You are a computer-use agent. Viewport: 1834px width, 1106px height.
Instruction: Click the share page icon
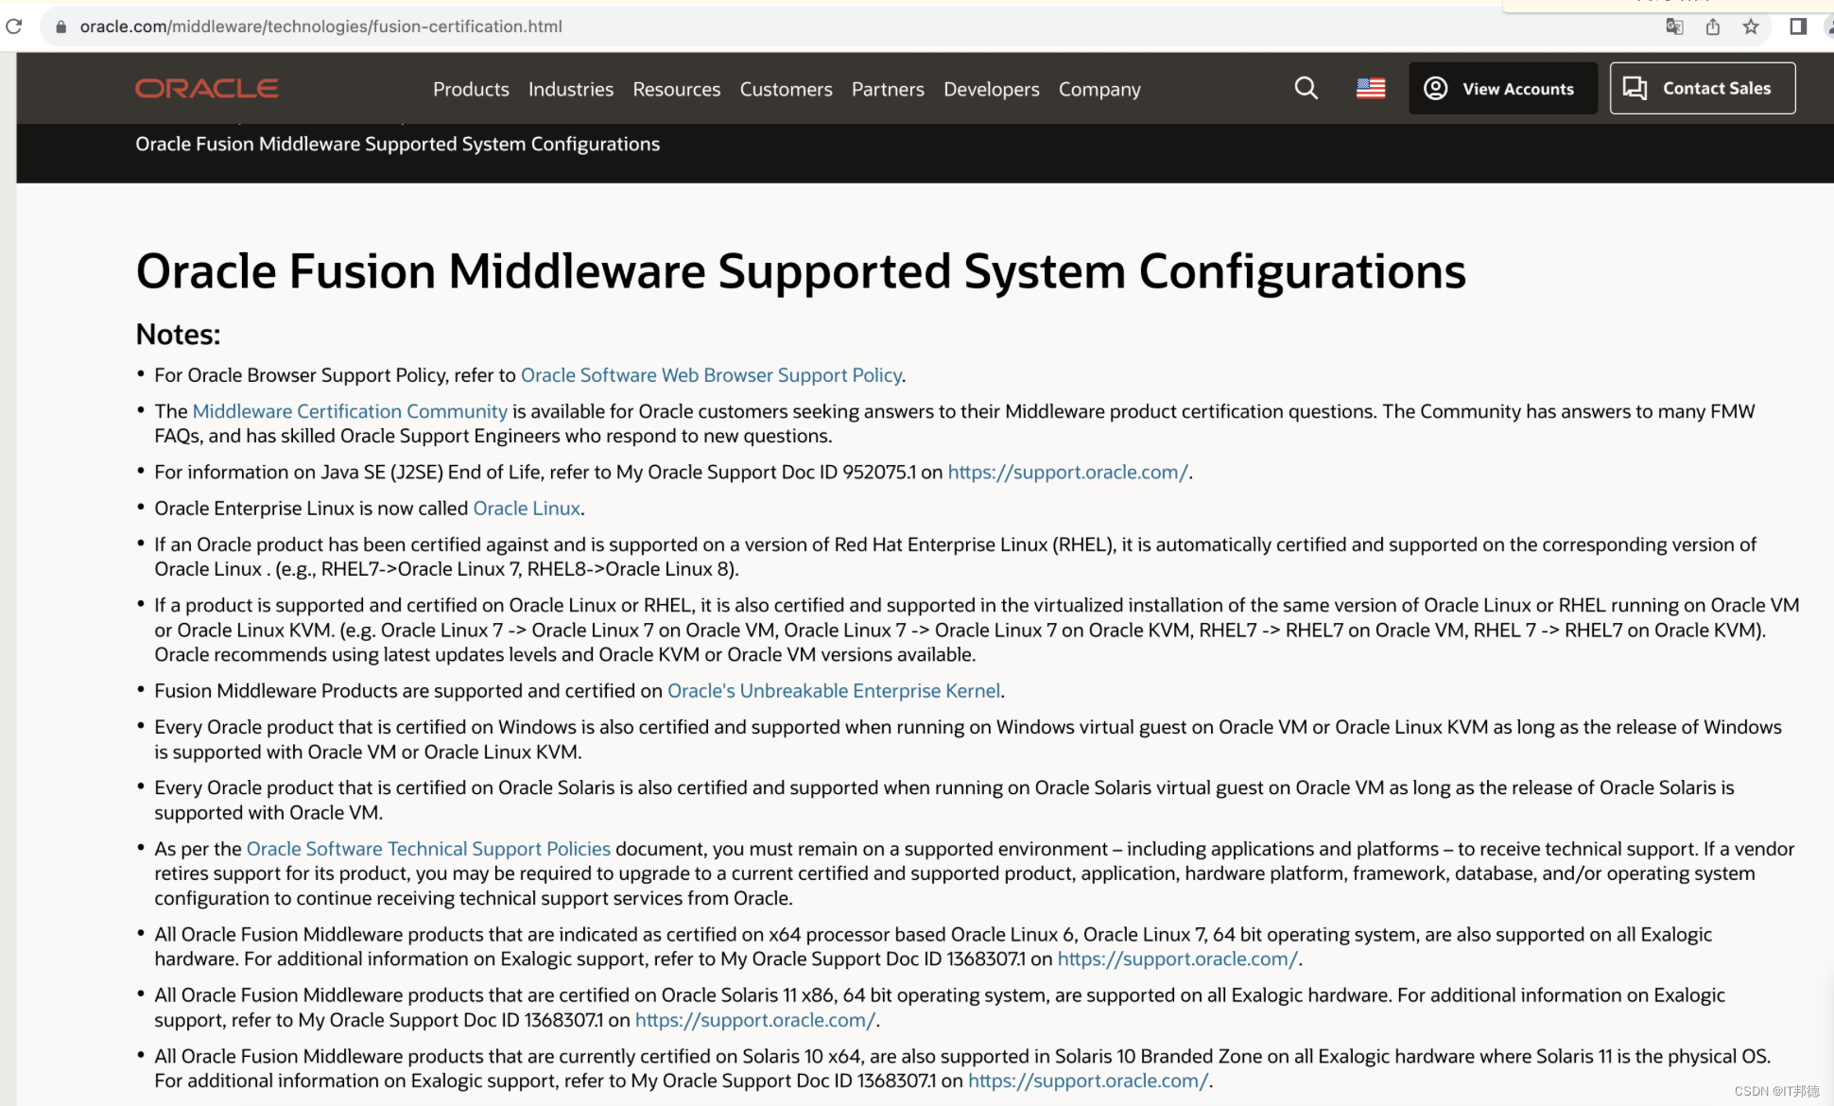pos(1712,26)
